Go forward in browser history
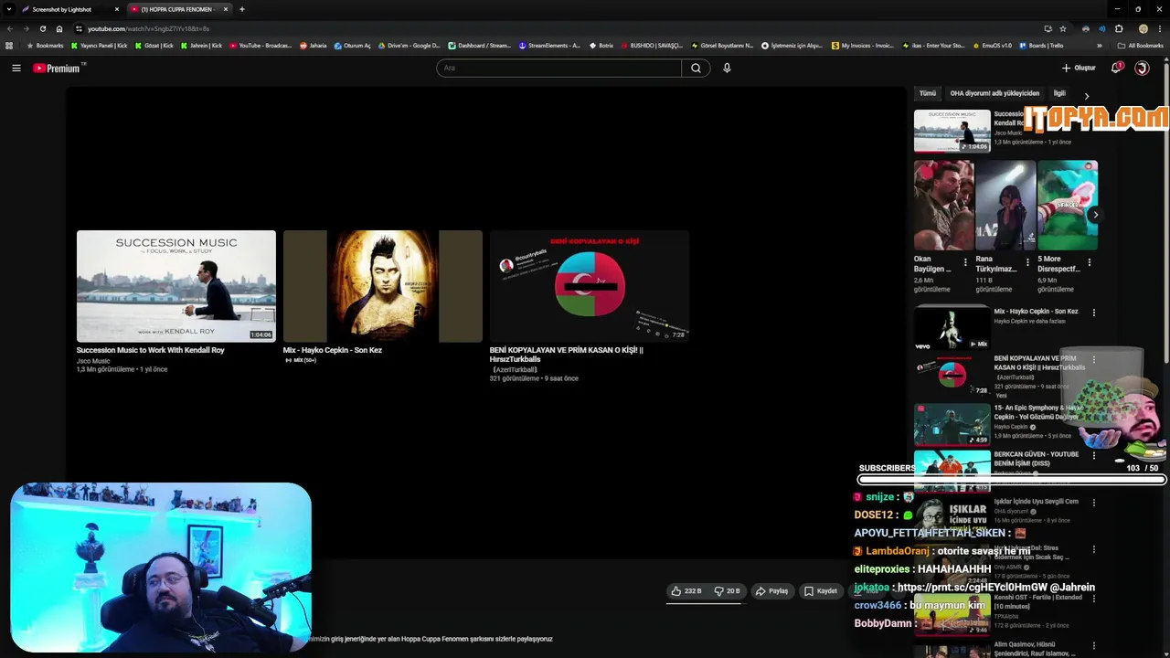This screenshot has height=658, width=1170. 26,28
